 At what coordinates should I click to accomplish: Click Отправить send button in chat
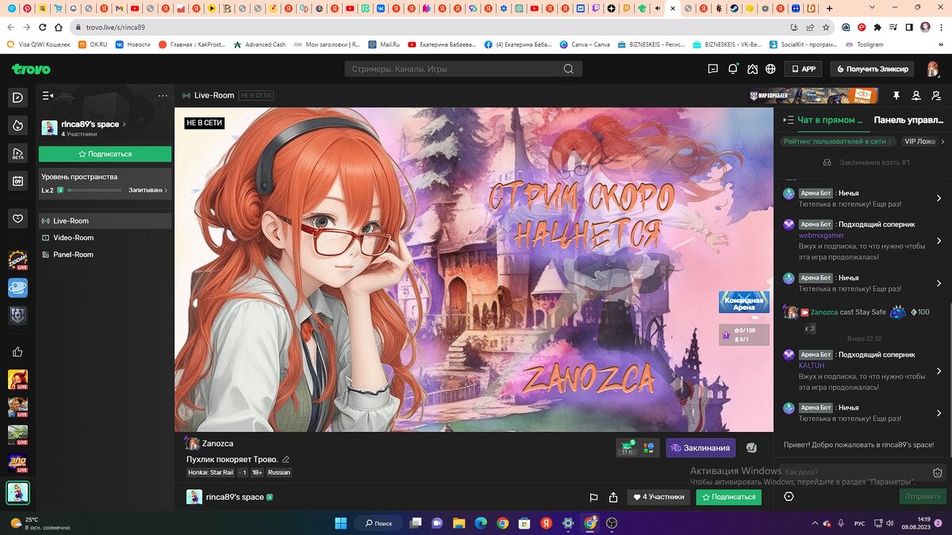(923, 496)
